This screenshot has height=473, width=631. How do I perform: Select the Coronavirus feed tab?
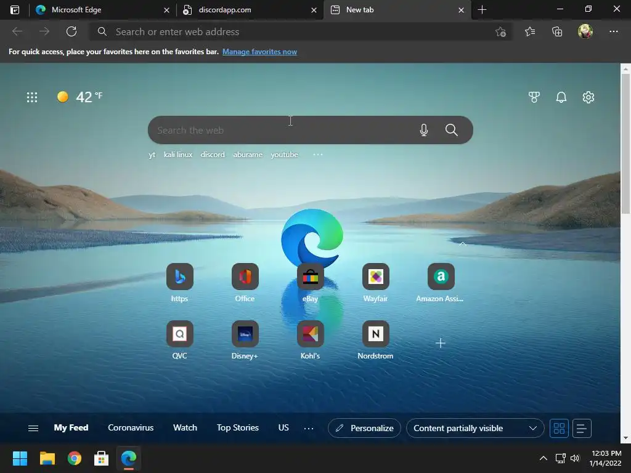point(131,427)
